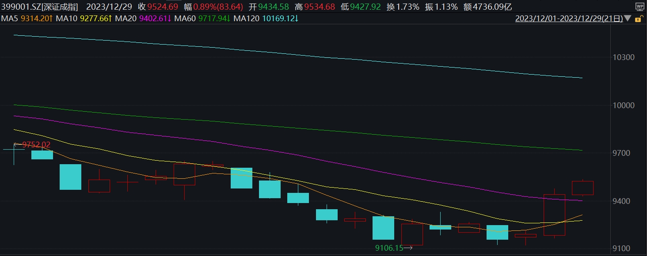
Task: Click the 10000 price axis label
Action: (623, 105)
